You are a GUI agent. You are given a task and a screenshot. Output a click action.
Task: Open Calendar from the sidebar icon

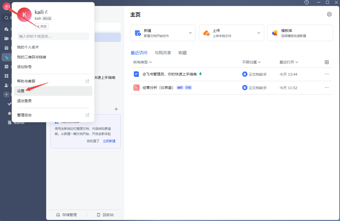6,48
